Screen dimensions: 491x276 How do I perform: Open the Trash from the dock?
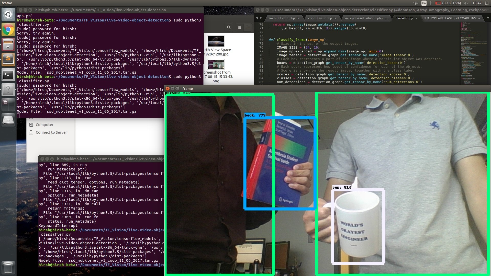coord(8,268)
